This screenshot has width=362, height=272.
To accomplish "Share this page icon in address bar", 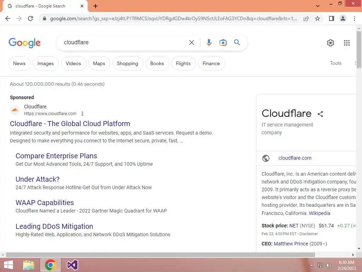I will (306, 18).
